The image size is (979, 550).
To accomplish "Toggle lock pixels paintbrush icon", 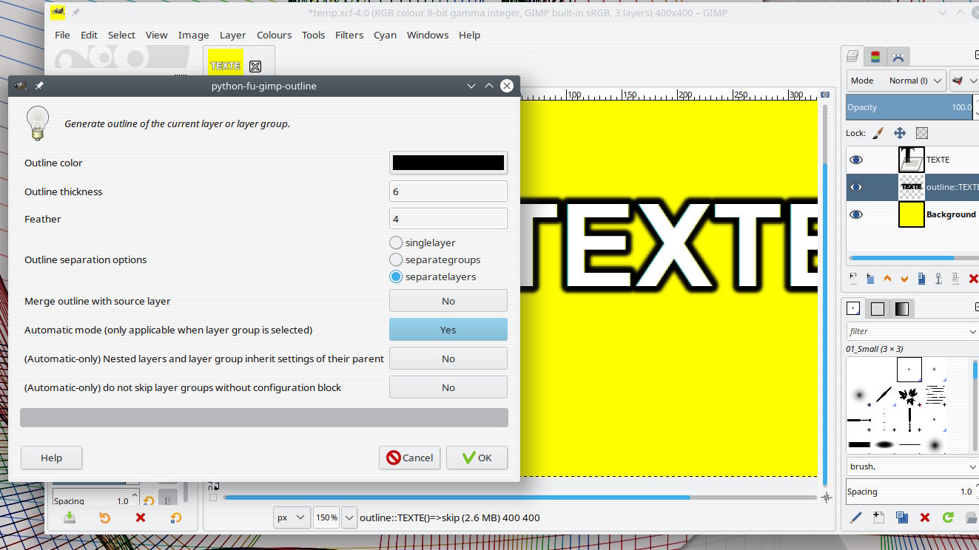I will [878, 133].
